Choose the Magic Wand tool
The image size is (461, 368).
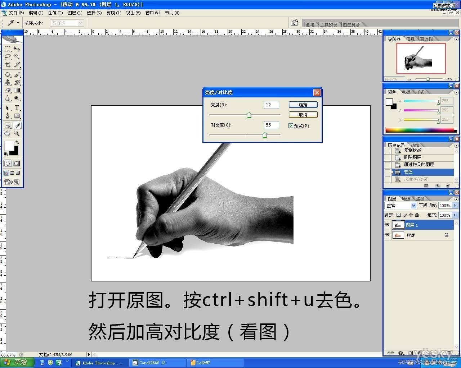point(17,57)
